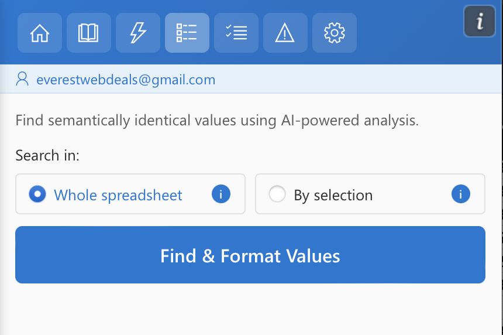This screenshot has width=503, height=335.
Task: Open the lightning bolt quick actions icon
Action: (138, 33)
